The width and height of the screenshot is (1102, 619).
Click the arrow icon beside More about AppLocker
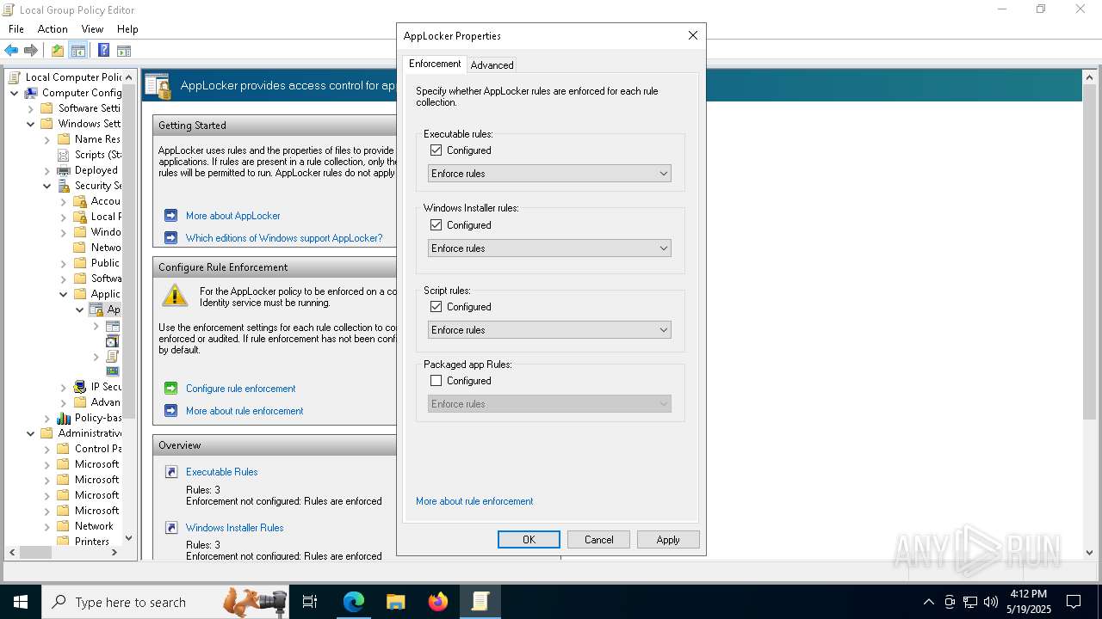click(170, 216)
